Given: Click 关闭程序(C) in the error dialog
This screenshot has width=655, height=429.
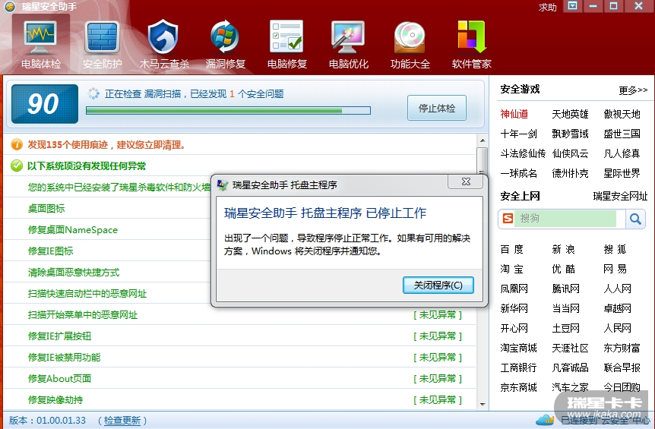Looking at the screenshot, I should (x=438, y=285).
